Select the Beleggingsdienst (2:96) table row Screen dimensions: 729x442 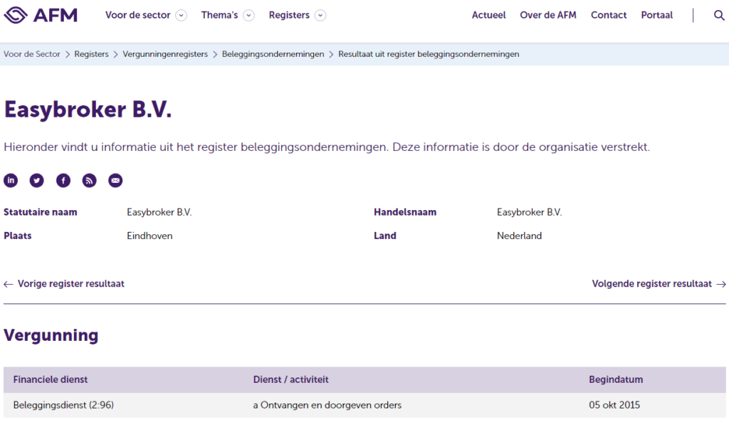pyautogui.click(x=364, y=405)
